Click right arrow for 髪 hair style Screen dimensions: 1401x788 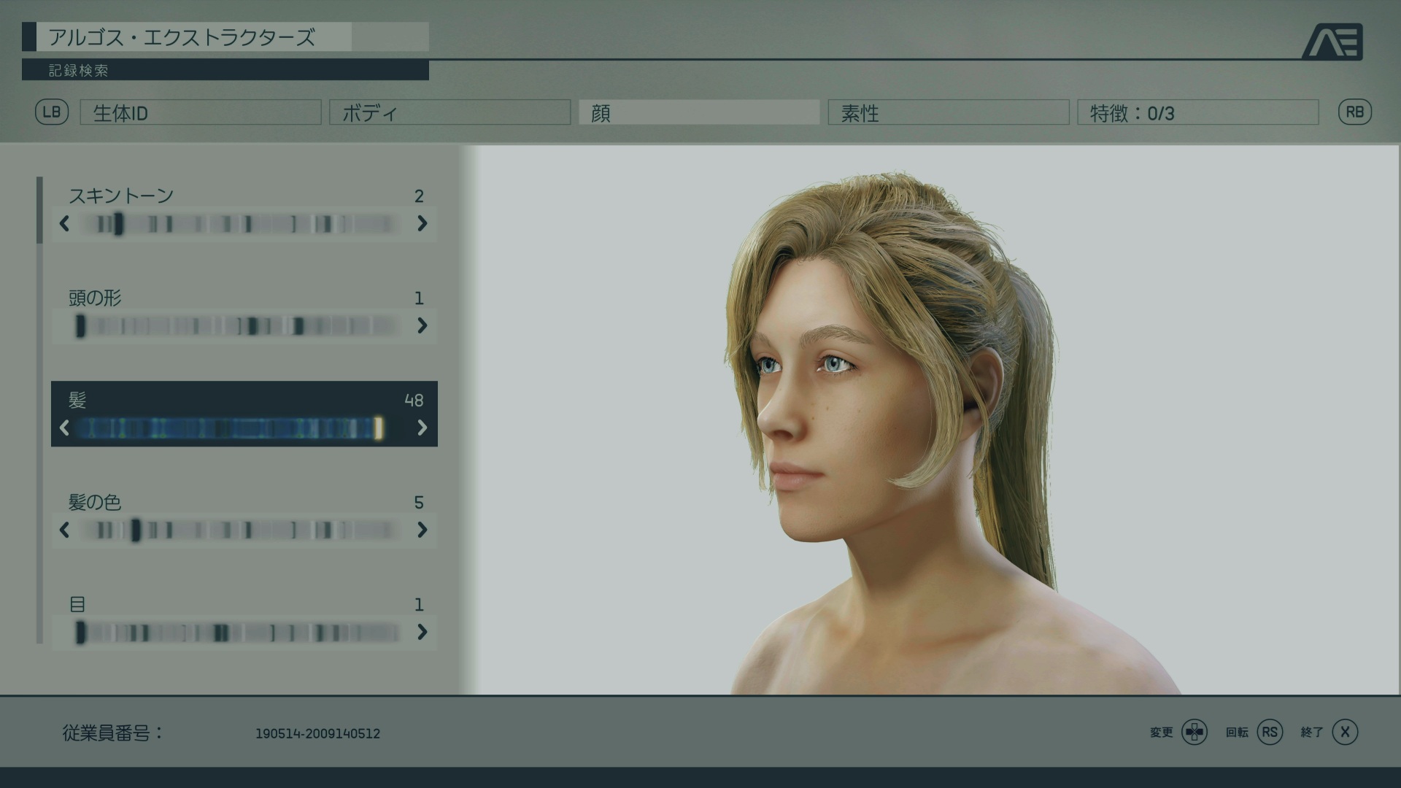(422, 428)
